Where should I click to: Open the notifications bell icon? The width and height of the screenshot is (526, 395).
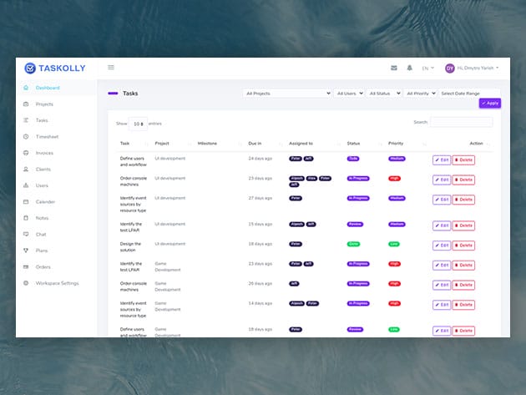coord(409,68)
